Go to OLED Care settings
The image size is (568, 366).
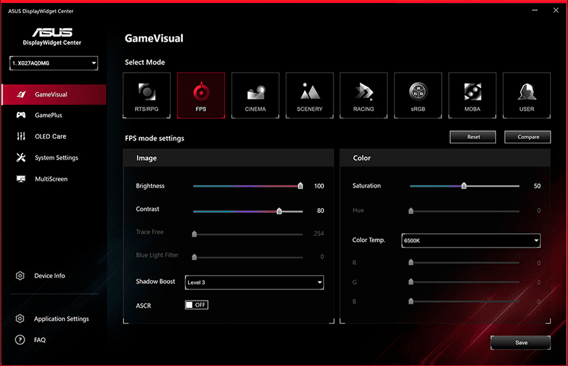tap(50, 136)
